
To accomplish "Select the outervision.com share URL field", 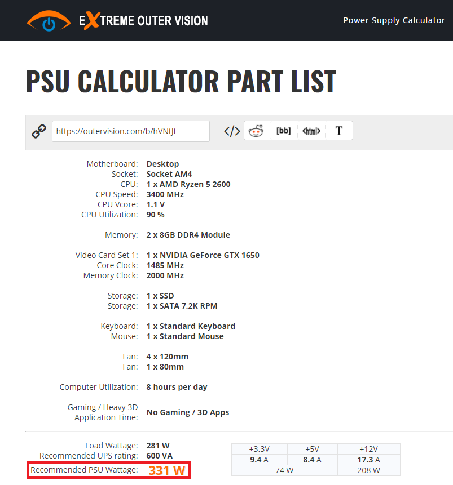I will 131,131.
